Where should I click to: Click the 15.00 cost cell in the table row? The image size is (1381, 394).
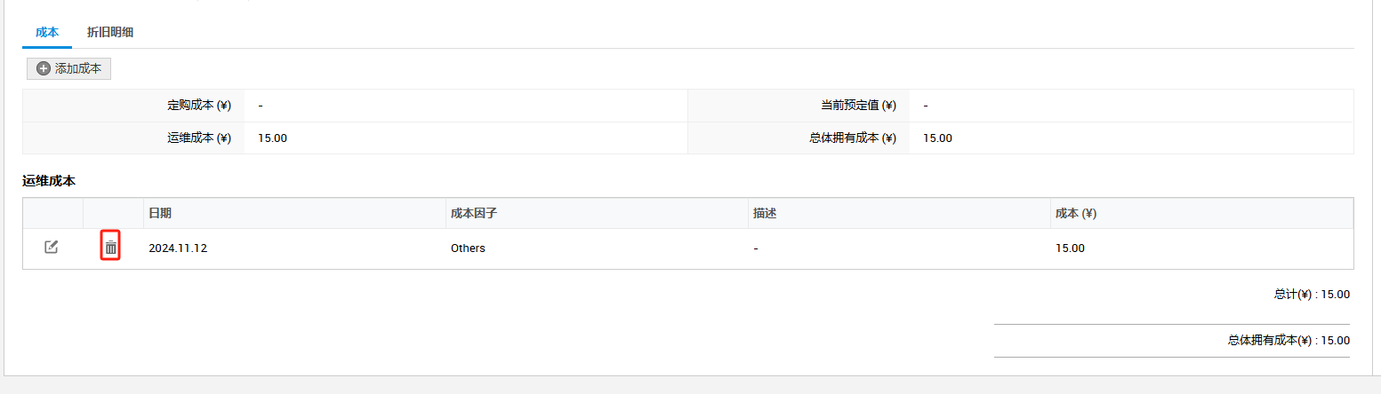pyautogui.click(x=1070, y=248)
